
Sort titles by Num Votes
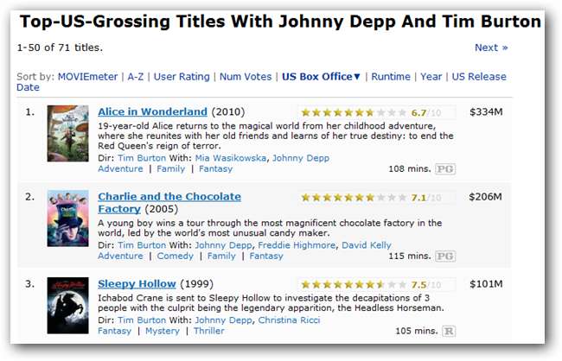[246, 77]
